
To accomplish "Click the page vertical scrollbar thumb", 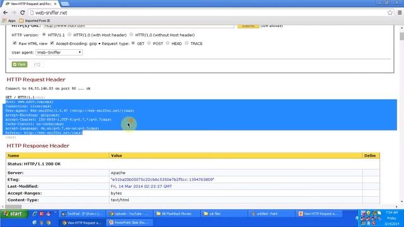I will tap(401, 36).
